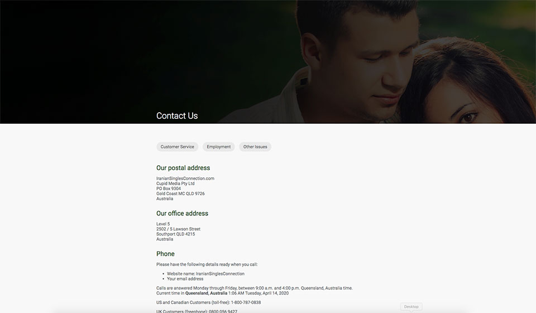The height and width of the screenshot is (313, 536).
Task: Click the Our postal address heading
Action: (x=183, y=168)
